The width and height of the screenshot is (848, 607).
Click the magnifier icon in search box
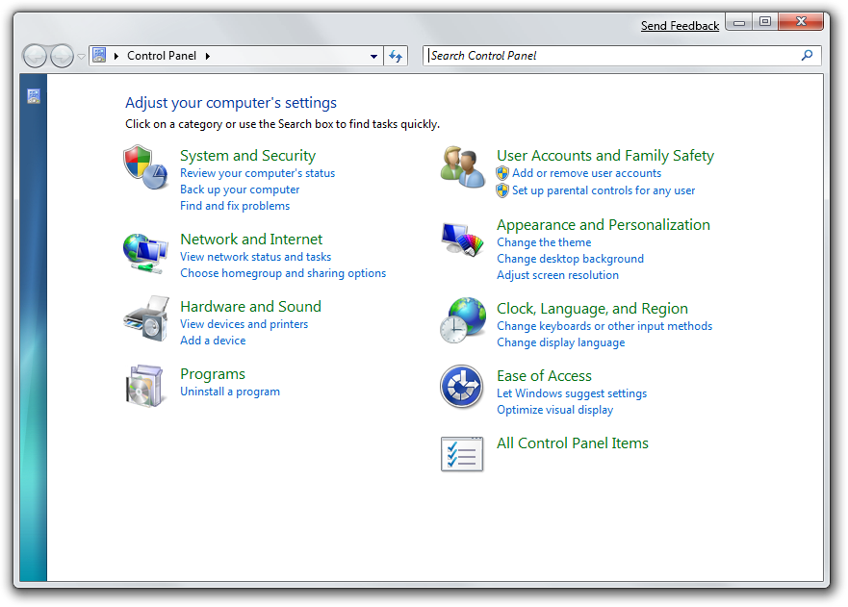(807, 55)
